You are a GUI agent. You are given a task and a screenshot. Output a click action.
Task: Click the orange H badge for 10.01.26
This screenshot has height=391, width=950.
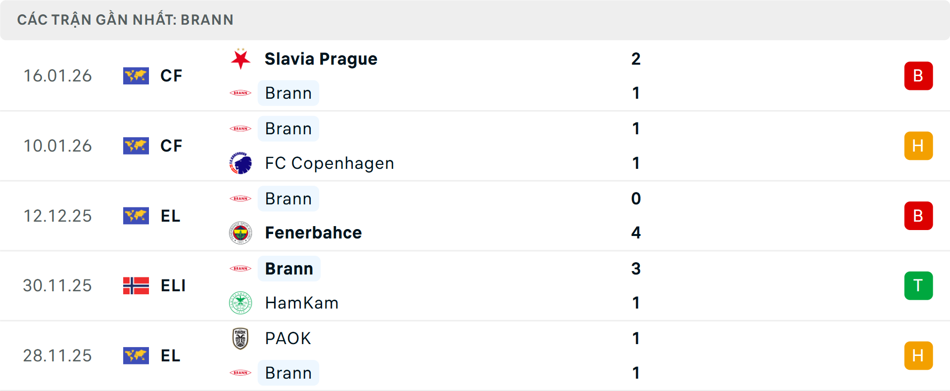tap(918, 146)
